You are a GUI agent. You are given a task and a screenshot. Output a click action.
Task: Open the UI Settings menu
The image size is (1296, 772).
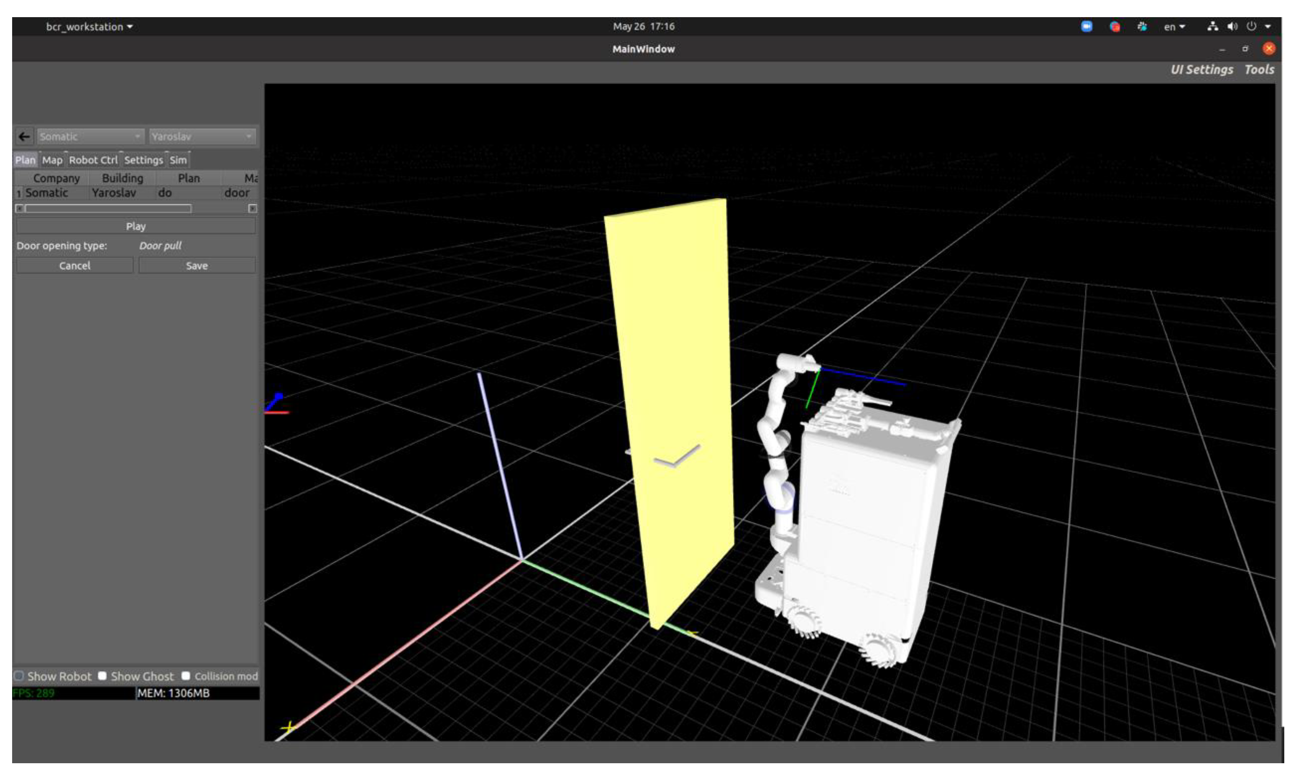pos(1201,70)
